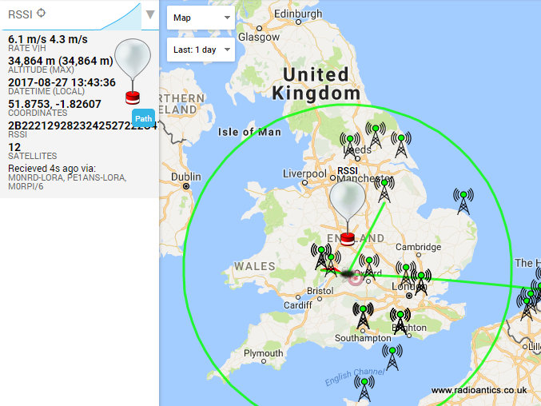This screenshot has width=541, height=406.
Task: Click the receiver tower in the English Channel
Action: 392,357
